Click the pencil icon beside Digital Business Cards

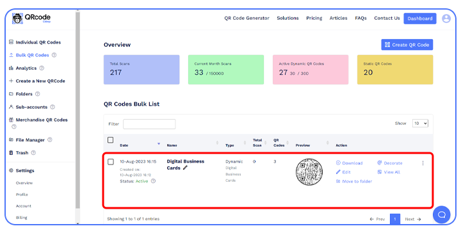coord(185,168)
